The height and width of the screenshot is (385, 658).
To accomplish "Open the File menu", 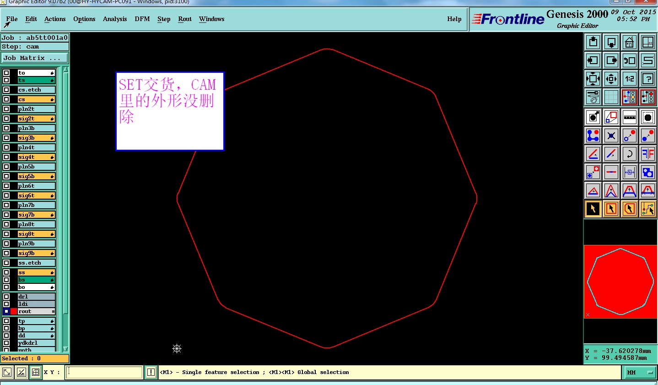I will pos(12,19).
